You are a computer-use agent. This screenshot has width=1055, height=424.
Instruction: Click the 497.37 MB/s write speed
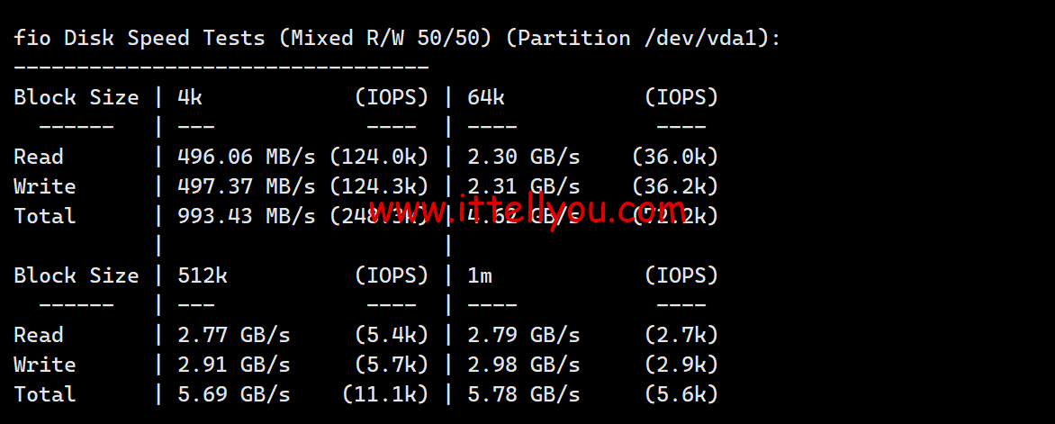(x=247, y=186)
